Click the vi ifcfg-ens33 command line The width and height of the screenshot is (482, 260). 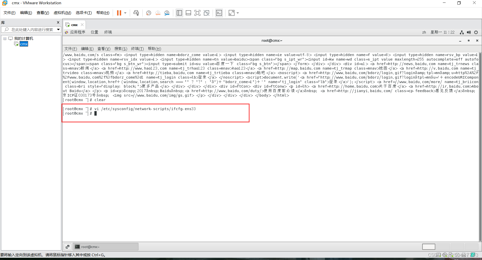click(145, 109)
